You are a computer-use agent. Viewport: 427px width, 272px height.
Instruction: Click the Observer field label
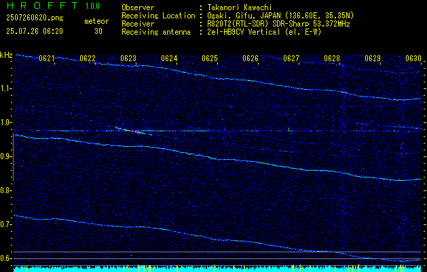pyautogui.click(x=138, y=7)
